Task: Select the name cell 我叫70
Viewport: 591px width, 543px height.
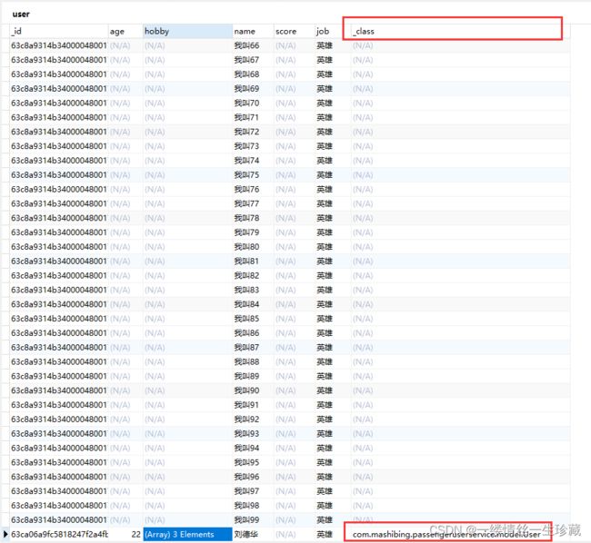Action: 253,104
